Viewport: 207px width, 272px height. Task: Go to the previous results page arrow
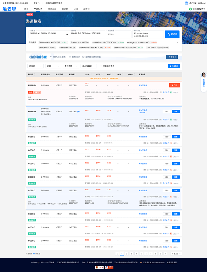click(117, 254)
